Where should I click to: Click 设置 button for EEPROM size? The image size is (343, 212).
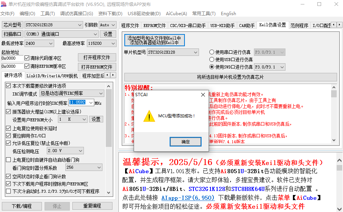tap(96, 119)
